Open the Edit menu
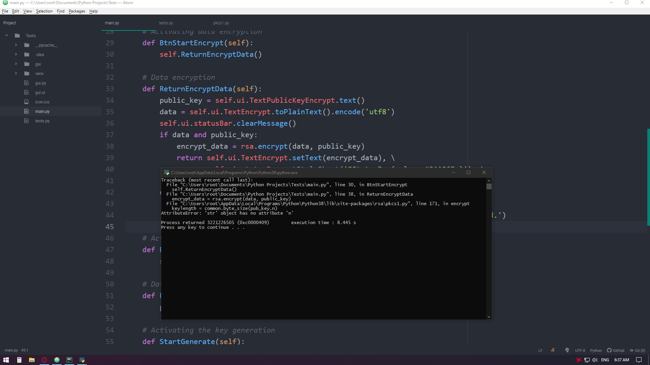650x365 pixels. coord(16,11)
